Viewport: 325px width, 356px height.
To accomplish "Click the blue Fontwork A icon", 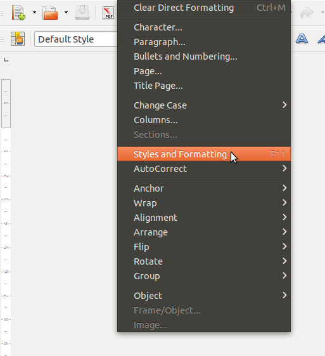I will click(x=302, y=39).
